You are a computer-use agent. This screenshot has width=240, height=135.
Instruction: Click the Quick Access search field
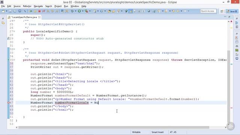pos(208,11)
